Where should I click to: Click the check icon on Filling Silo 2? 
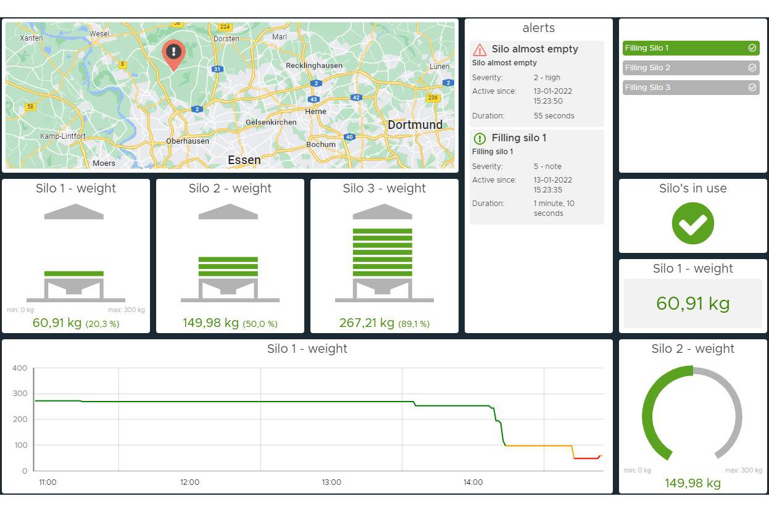coord(752,68)
